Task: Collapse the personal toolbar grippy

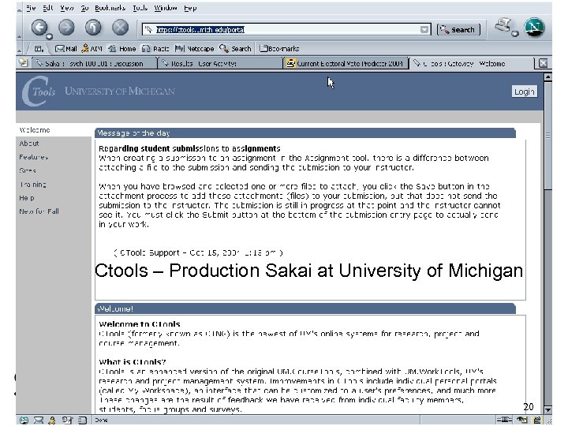Action: click(x=19, y=49)
